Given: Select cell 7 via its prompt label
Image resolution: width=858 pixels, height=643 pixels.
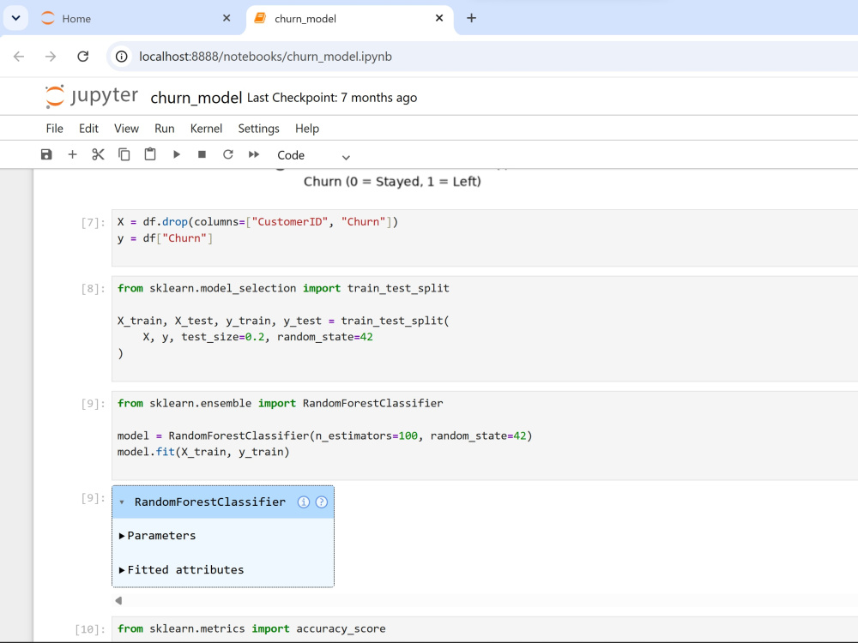Looking at the screenshot, I should pos(93,223).
